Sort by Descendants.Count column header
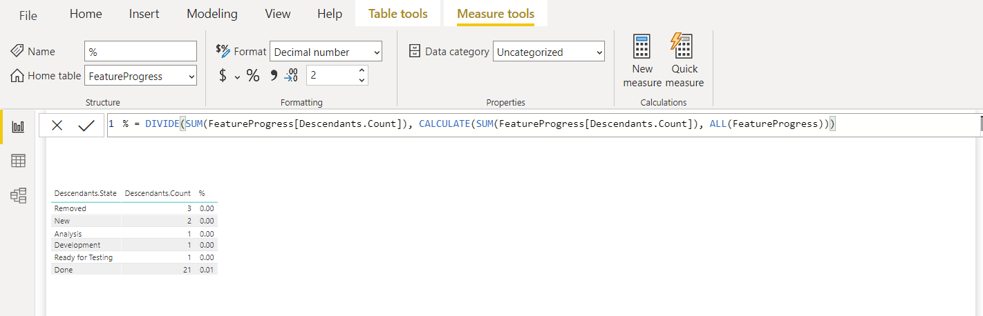The width and height of the screenshot is (983, 316). point(158,193)
